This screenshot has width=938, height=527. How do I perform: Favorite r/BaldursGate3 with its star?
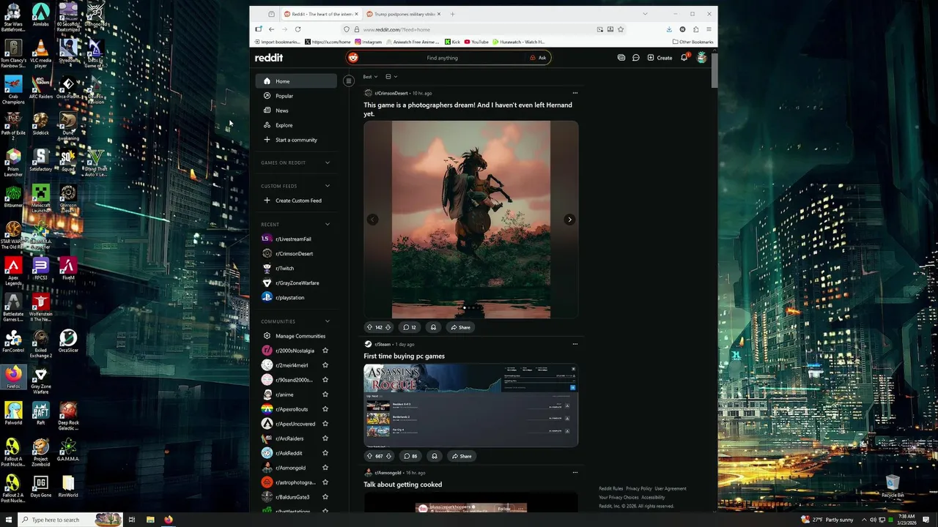click(325, 497)
